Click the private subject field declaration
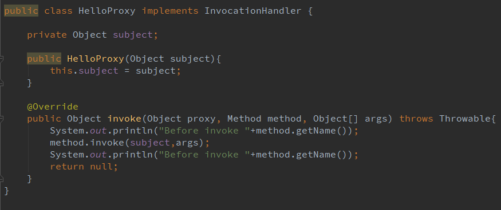The image size is (501, 210). point(92,35)
